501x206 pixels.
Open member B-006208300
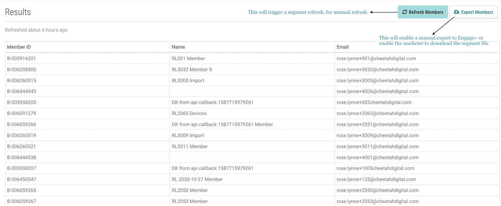pyautogui.click(x=22, y=70)
